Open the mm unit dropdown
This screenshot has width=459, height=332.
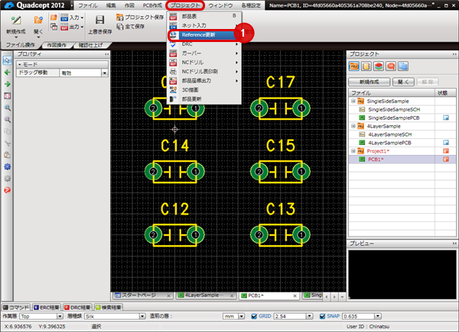[x=241, y=316]
